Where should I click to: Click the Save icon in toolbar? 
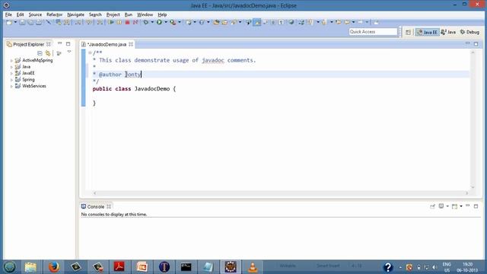coord(22,22)
